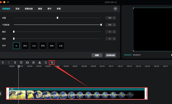Image resolution: width=172 pixels, height=104 pixels.
Task: Adjust the 音量 value stepper arrows
Action: click(x=114, y=18)
